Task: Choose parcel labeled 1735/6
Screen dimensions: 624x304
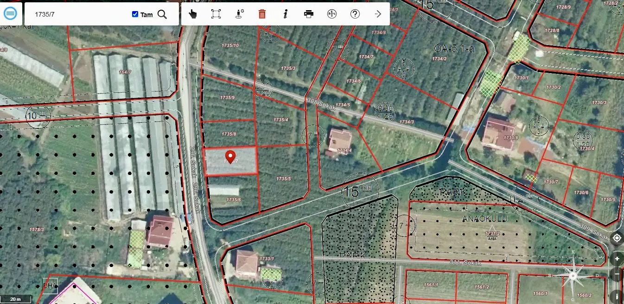Action: coord(234,200)
